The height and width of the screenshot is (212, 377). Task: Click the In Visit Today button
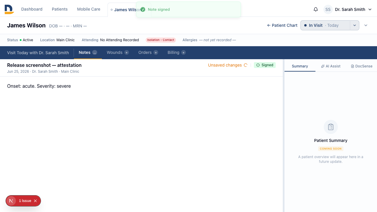325,25
